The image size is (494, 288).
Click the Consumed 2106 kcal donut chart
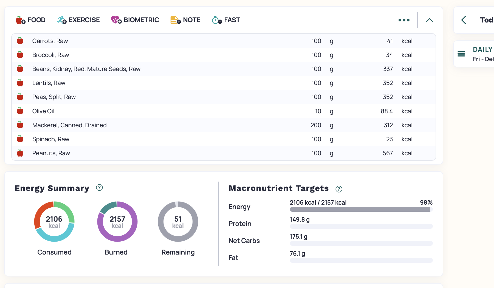pyautogui.click(x=54, y=222)
